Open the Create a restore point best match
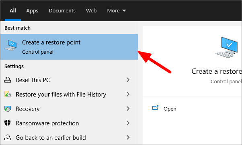Screen dimensions: 242x145 click(x=69, y=47)
